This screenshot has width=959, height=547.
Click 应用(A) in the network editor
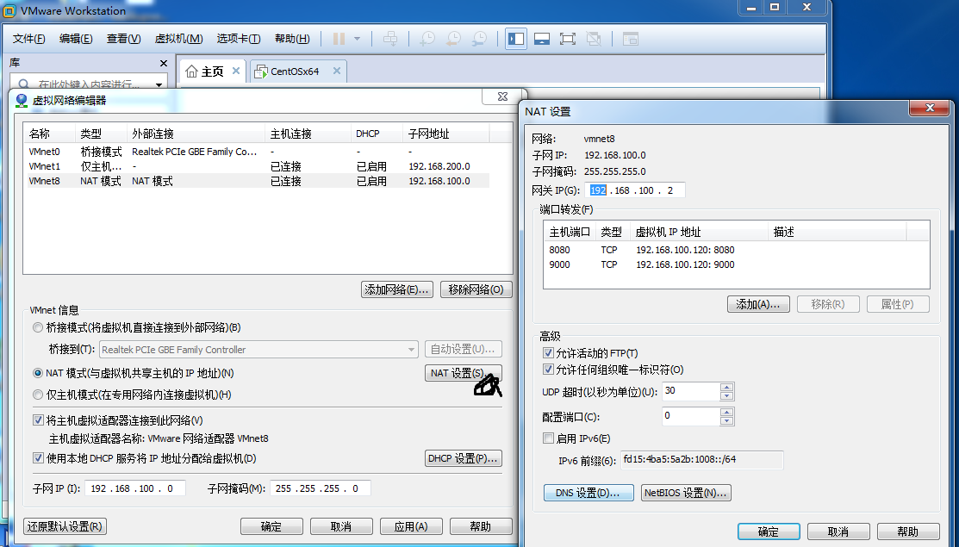[x=411, y=526]
